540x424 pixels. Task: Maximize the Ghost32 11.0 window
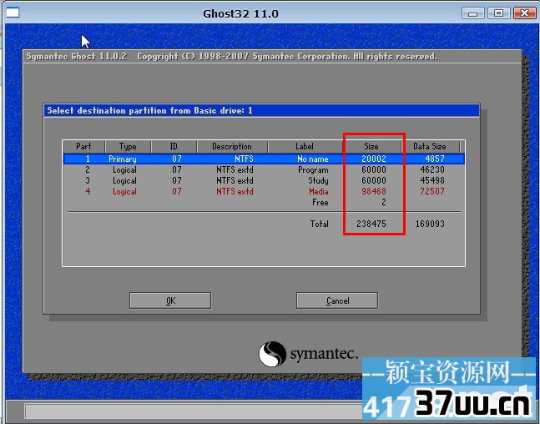[498, 13]
